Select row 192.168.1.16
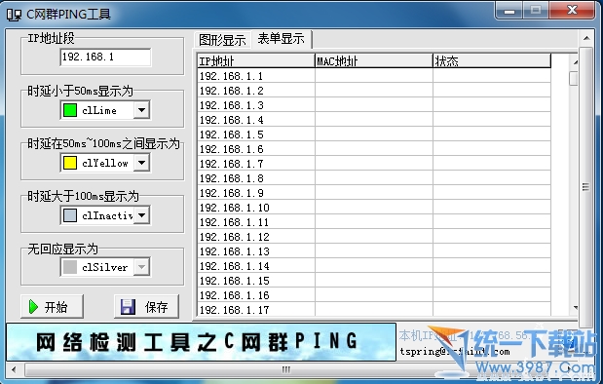 374,295
